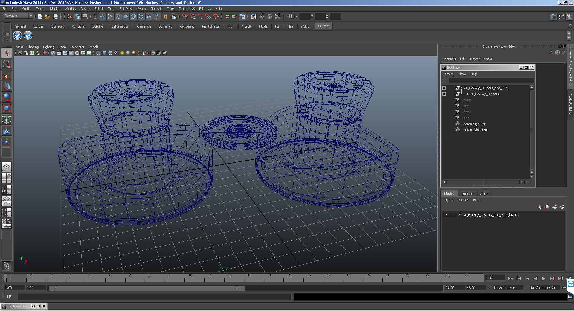Open the Polygons menu set dropdown
The height and width of the screenshot is (311, 574).
click(x=18, y=16)
